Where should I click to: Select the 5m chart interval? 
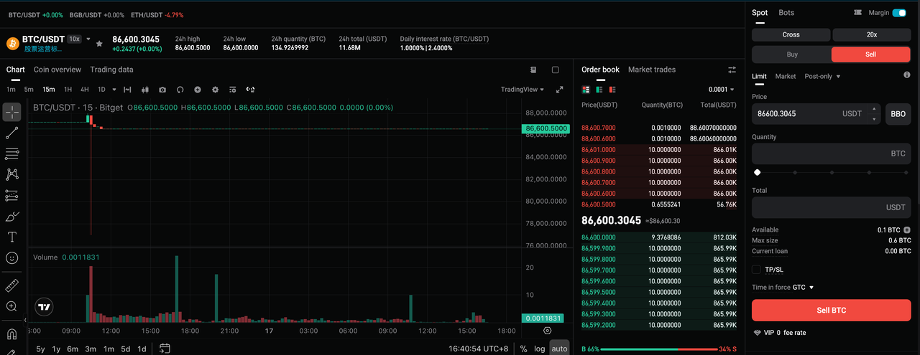(29, 90)
